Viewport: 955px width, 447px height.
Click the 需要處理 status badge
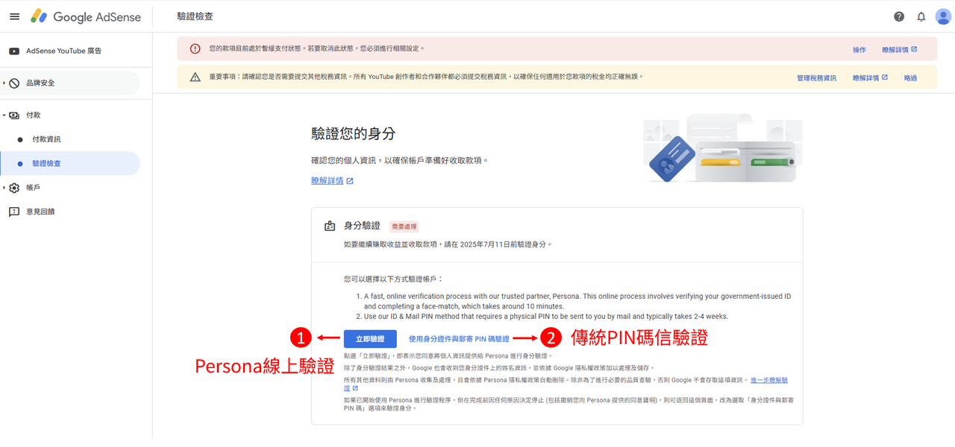click(x=405, y=226)
